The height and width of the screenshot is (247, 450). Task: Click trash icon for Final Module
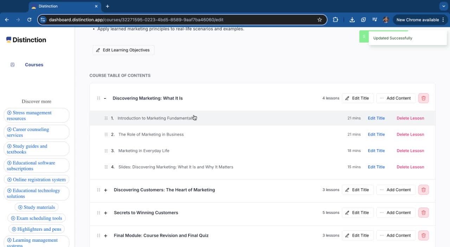coord(423,235)
